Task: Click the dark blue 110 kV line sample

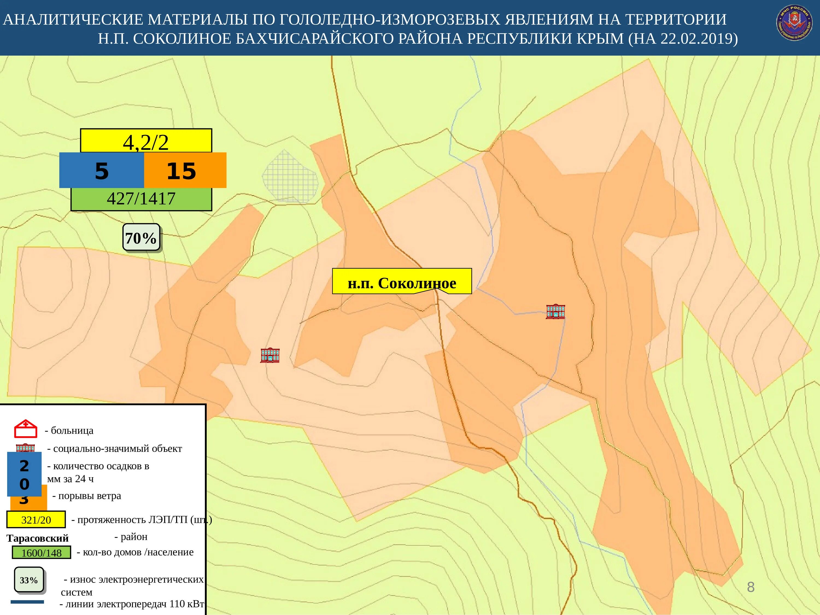Action: pos(27,602)
